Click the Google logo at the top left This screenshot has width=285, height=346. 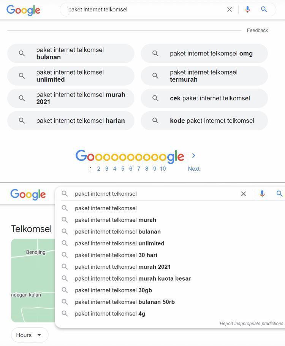click(x=24, y=10)
